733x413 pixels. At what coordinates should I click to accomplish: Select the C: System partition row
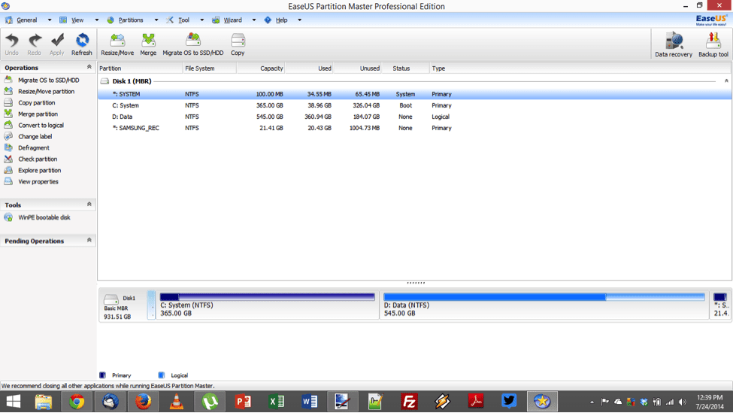pos(415,105)
